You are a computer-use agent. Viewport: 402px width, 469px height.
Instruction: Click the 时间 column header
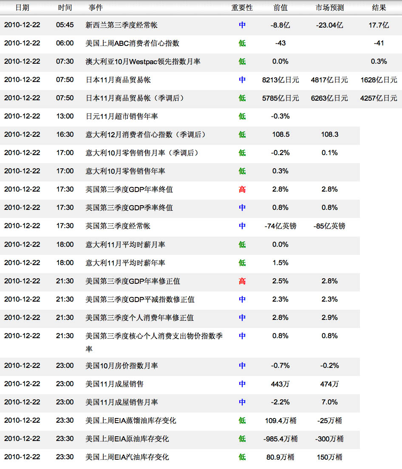click(x=65, y=8)
